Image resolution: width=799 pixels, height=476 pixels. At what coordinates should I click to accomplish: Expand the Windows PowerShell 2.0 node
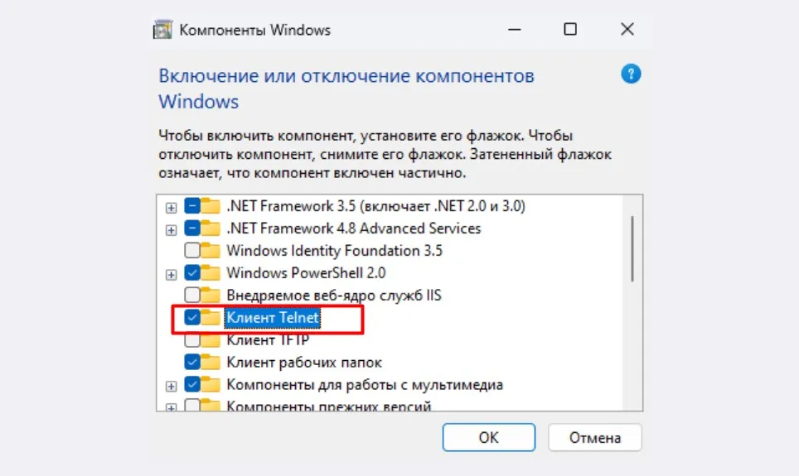172,275
